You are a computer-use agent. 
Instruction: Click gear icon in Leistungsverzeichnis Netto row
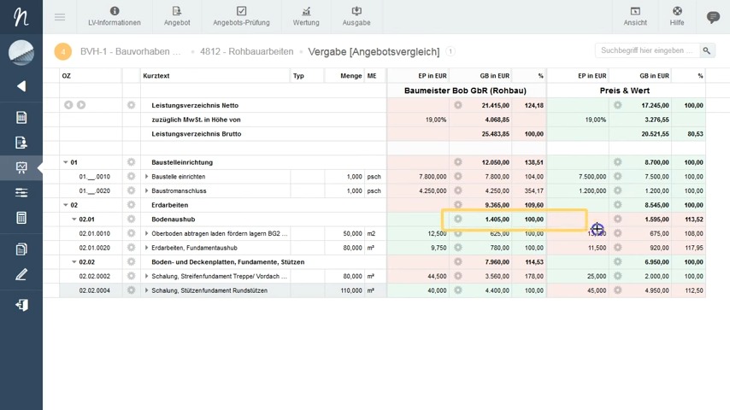(131, 105)
